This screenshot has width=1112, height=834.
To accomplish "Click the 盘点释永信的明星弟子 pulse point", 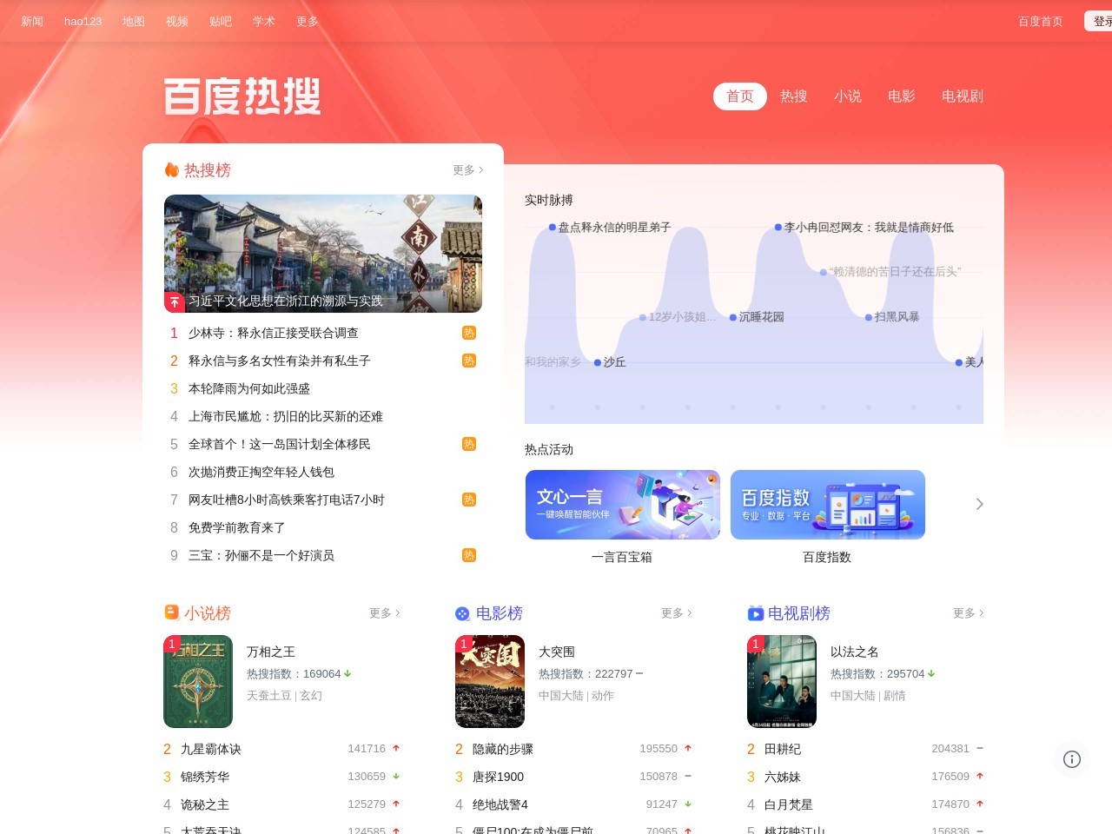I will coord(552,228).
